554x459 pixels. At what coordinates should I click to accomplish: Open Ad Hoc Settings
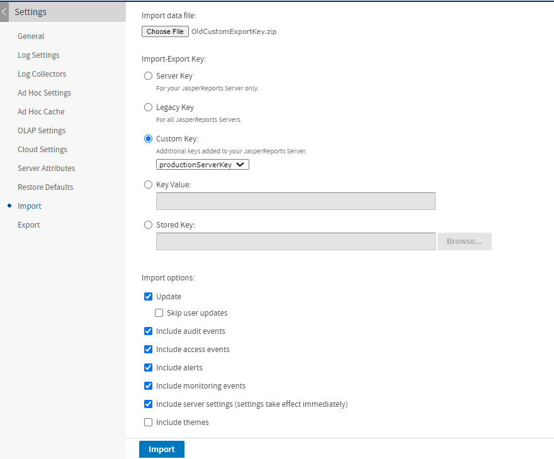pyautogui.click(x=44, y=93)
